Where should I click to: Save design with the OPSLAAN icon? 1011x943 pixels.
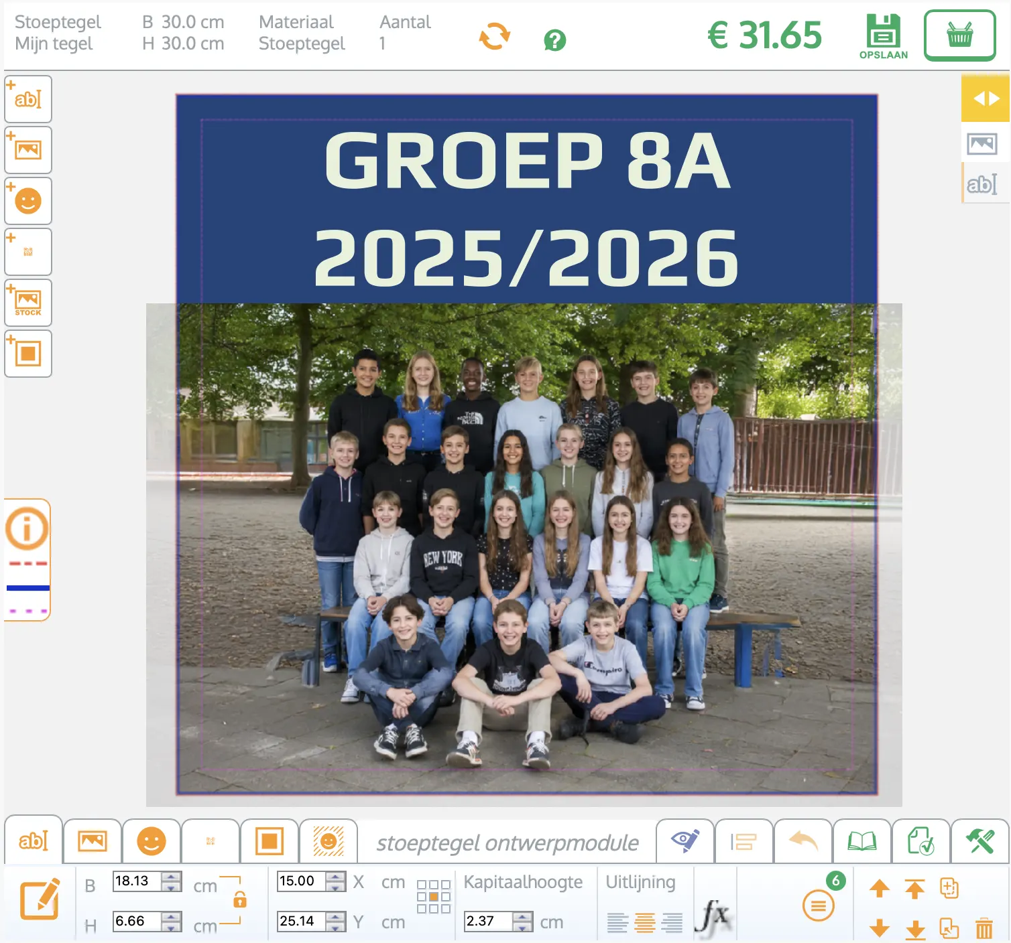[x=884, y=37]
